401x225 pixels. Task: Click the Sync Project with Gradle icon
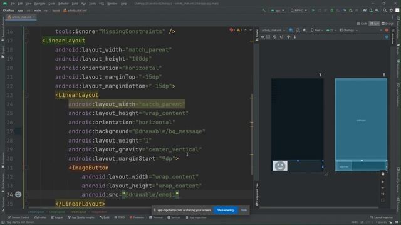click(x=365, y=11)
